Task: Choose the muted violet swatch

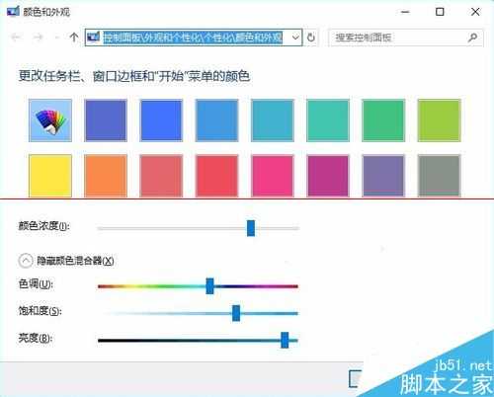Action: [x=383, y=176]
